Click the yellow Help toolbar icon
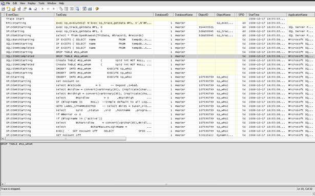Image resolution: width=315 pixels, height=196 pixels. 97,9
